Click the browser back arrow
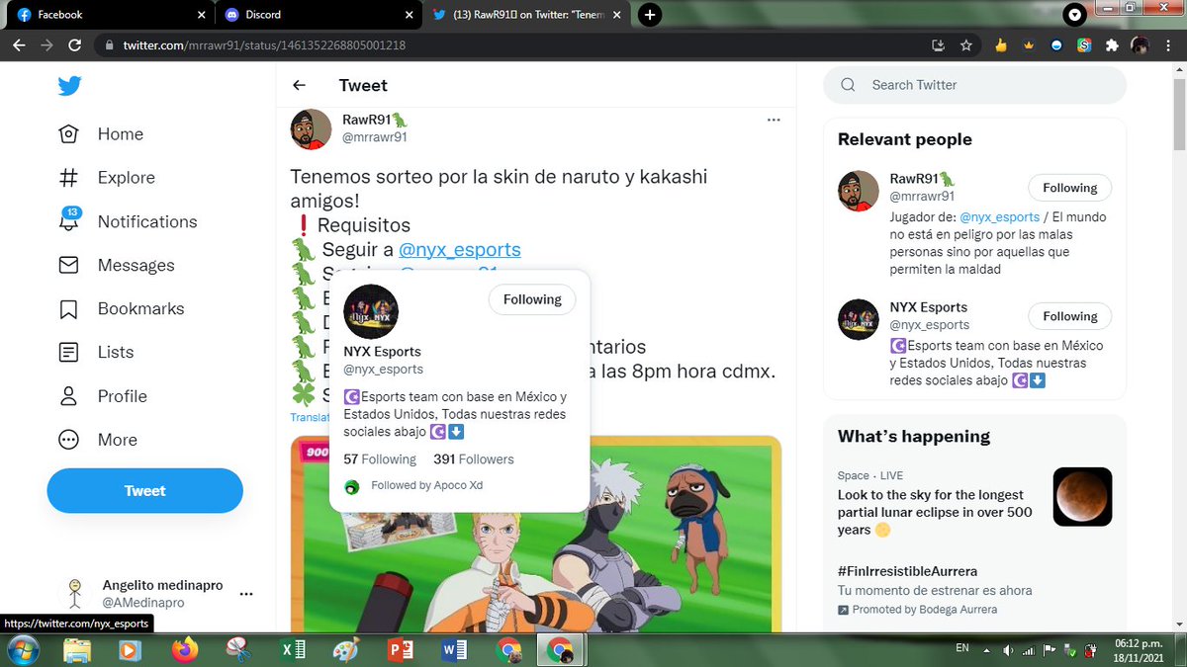The image size is (1187, 667). (x=19, y=45)
